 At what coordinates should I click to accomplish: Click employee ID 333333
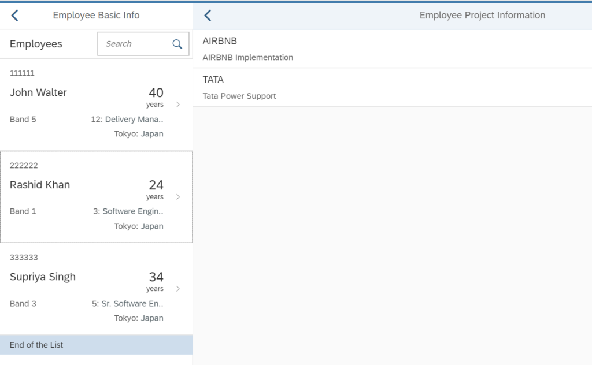24,258
